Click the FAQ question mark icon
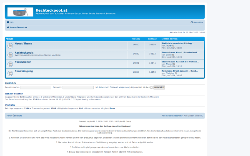250x156 pixels. pos(8,22)
